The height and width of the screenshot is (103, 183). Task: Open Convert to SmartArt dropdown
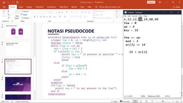102,18
